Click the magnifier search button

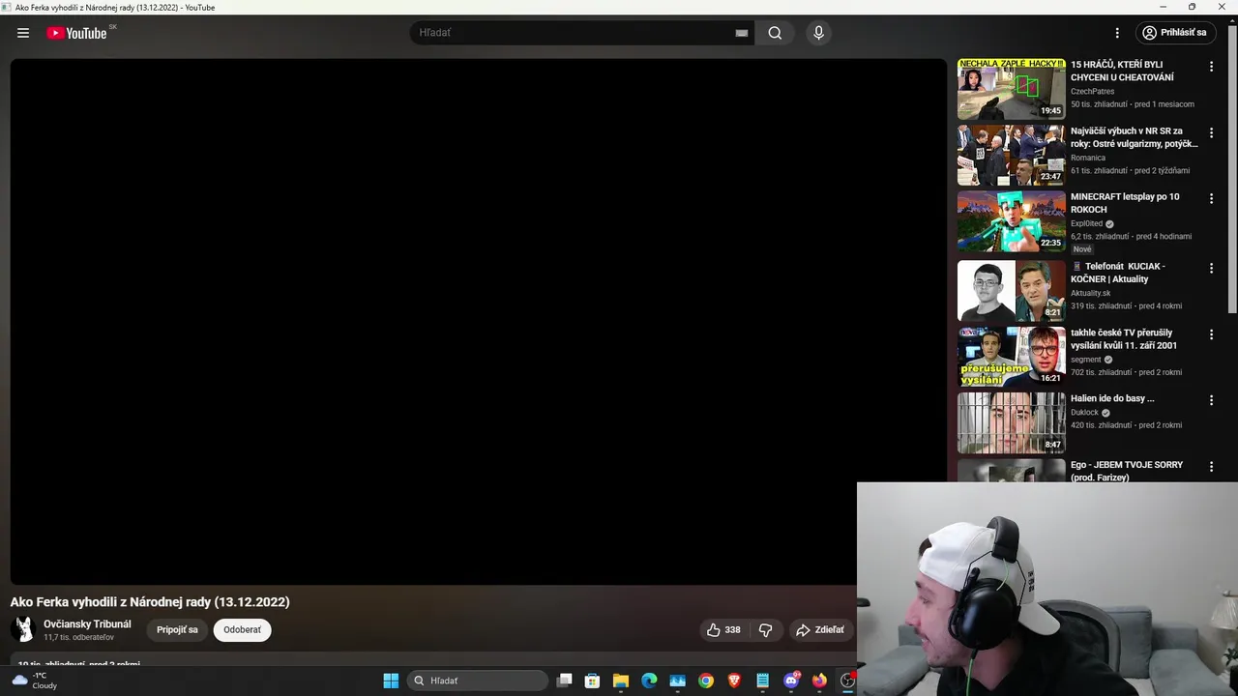pyautogui.click(x=775, y=33)
